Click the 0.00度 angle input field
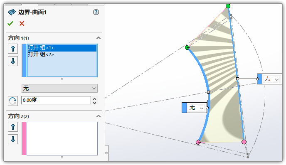This screenshot has width=286, height=165. [x=56, y=100]
